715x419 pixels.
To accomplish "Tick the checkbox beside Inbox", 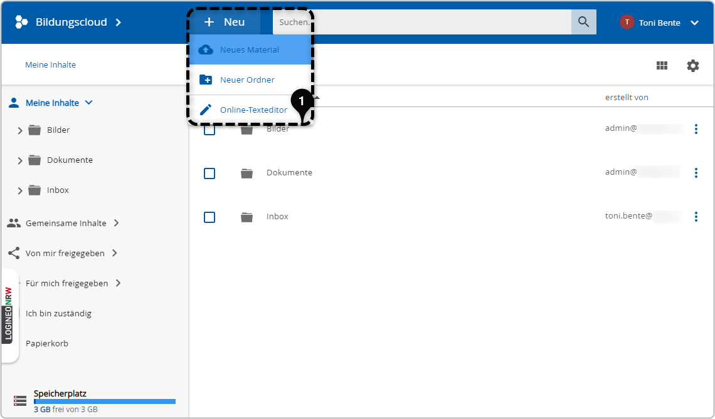I will coord(209,217).
